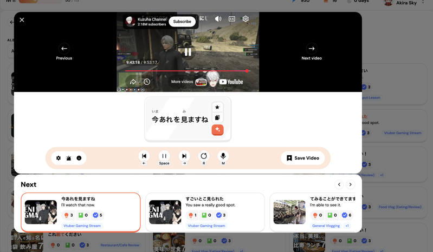Click the thumbnail of すごいとこ見られた card

[x=165, y=212]
